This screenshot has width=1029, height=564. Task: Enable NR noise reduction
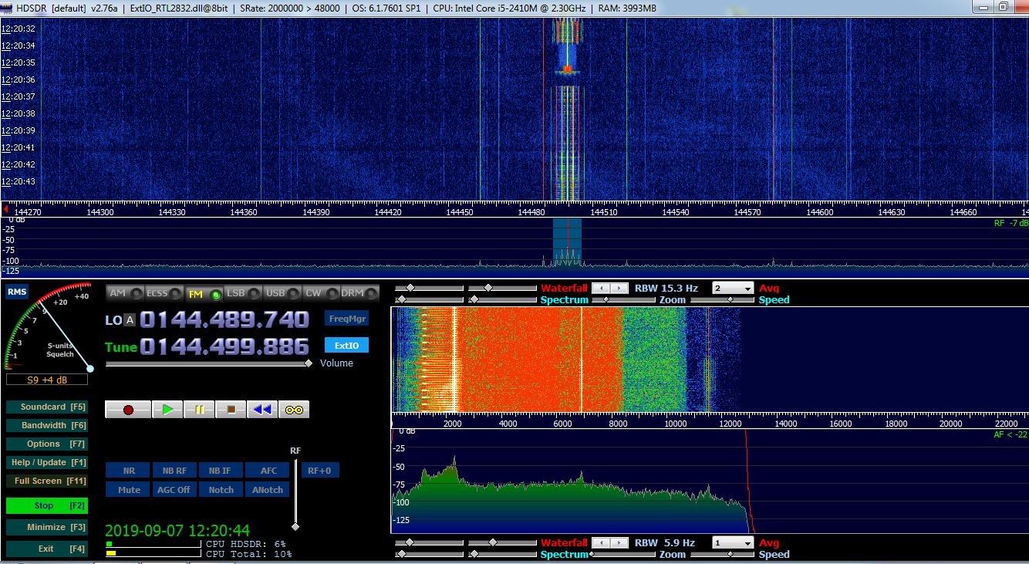pyautogui.click(x=129, y=471)
